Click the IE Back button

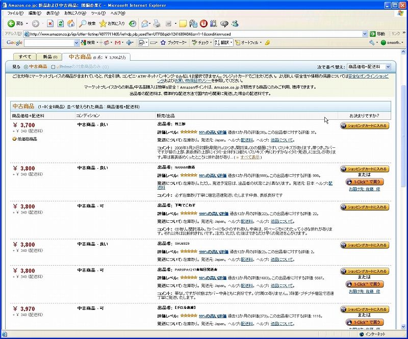click(15, 23)
